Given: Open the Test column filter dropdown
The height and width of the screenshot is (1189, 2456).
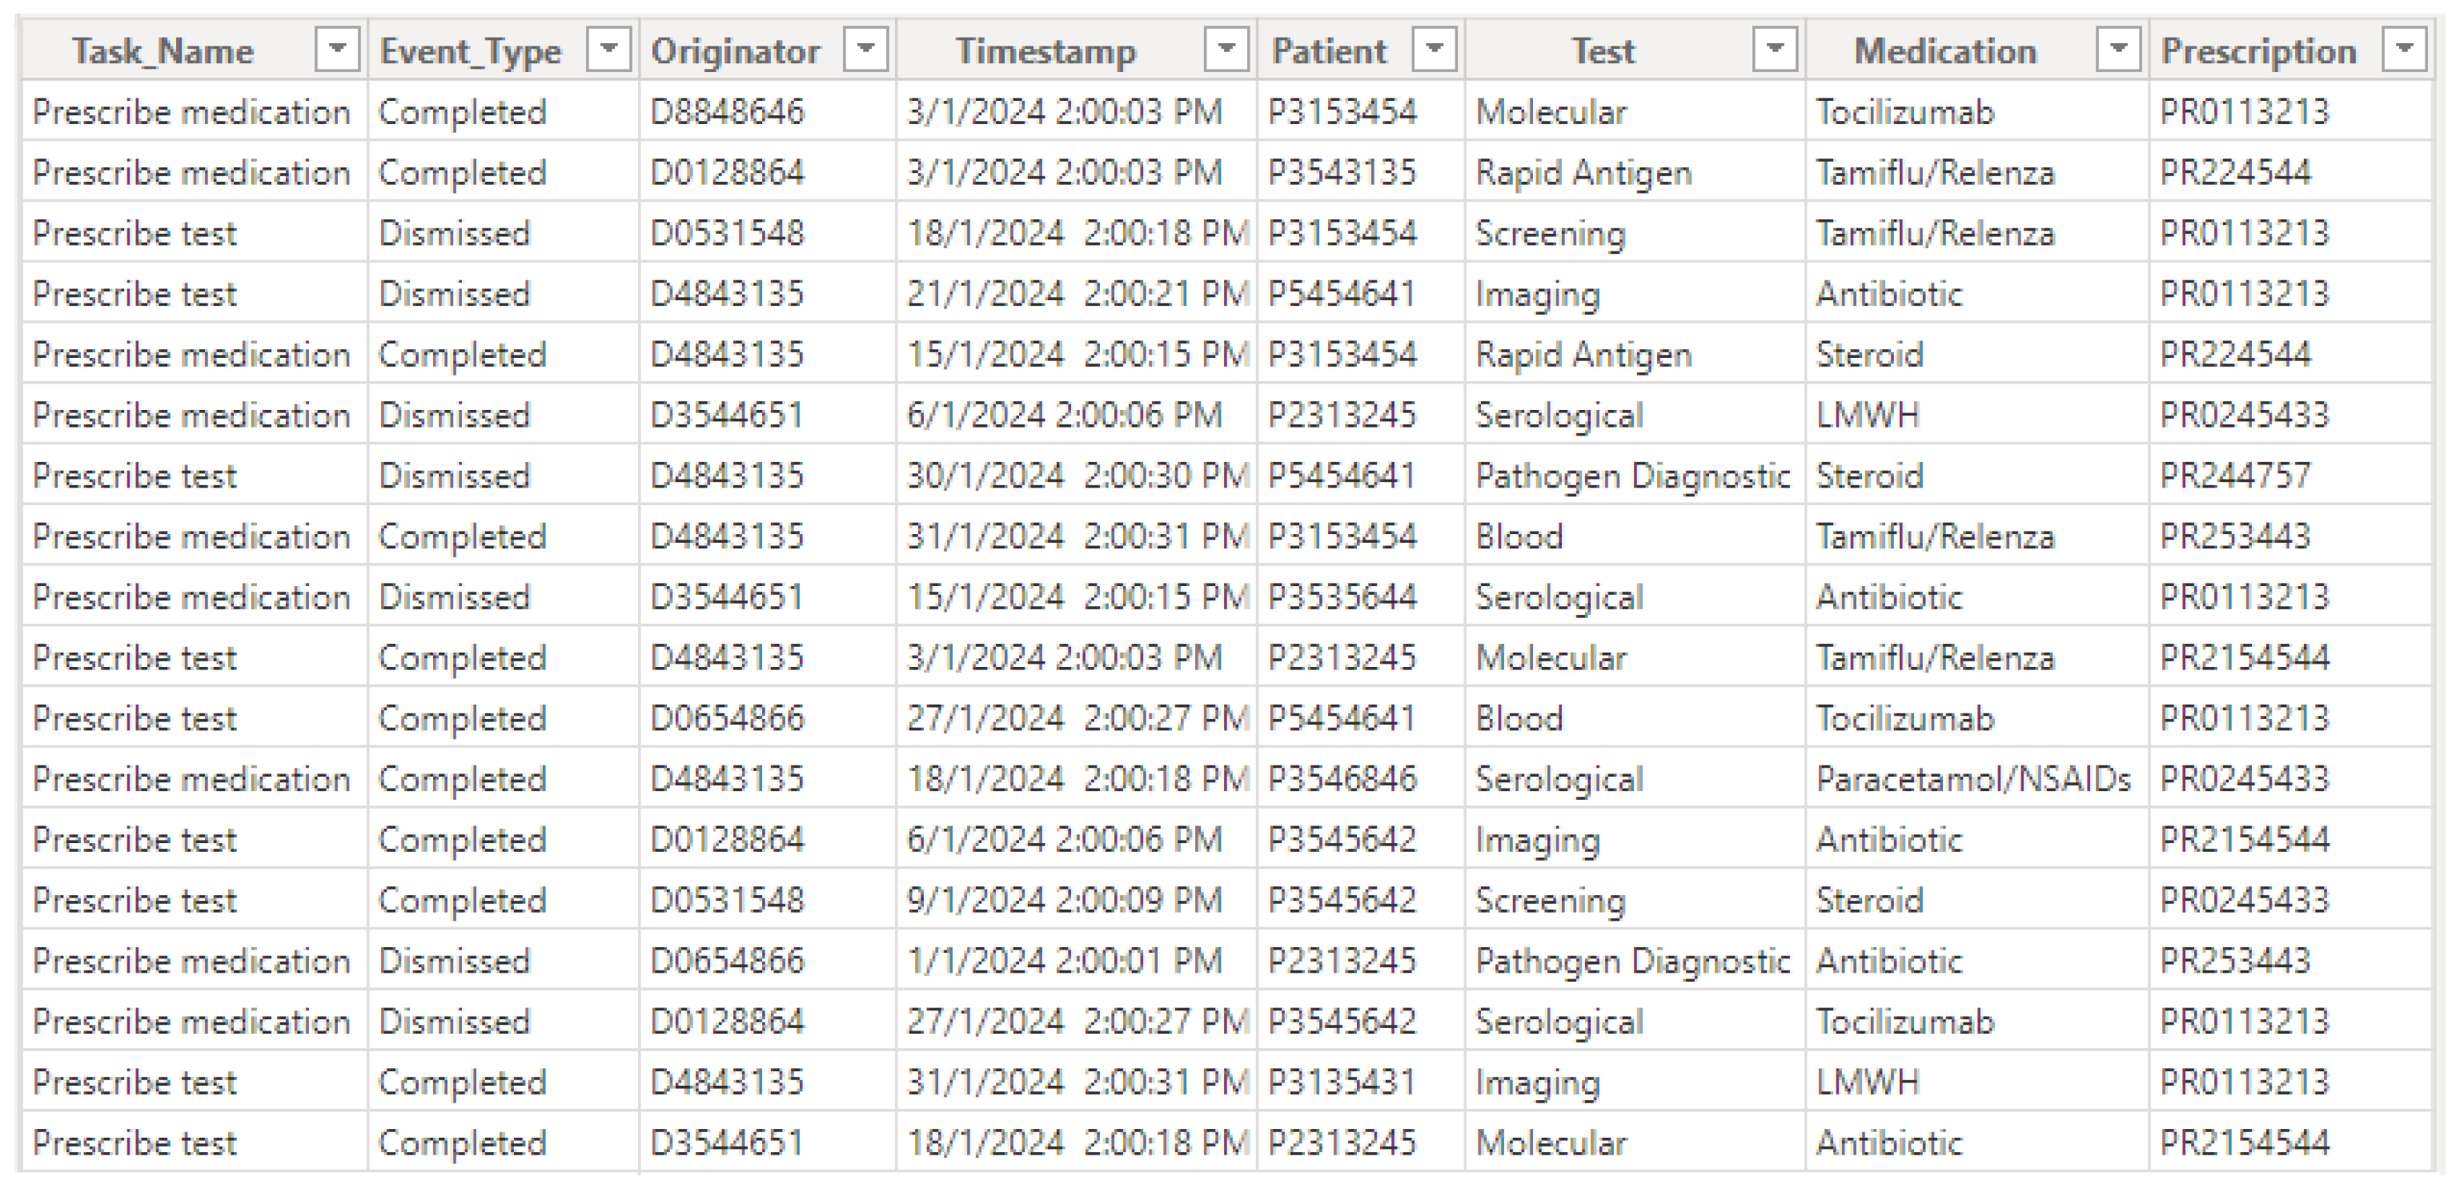Looking at the screenshot, I should point(1774,49).
